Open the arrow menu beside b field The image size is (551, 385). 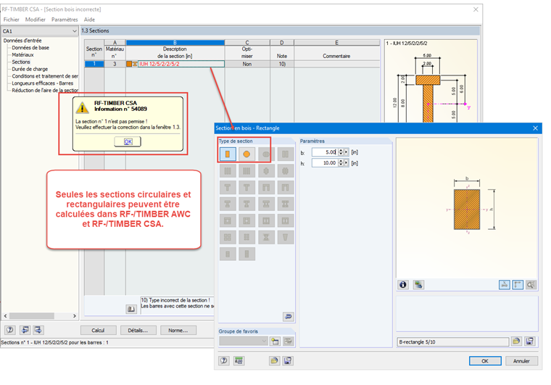(347, 152)
